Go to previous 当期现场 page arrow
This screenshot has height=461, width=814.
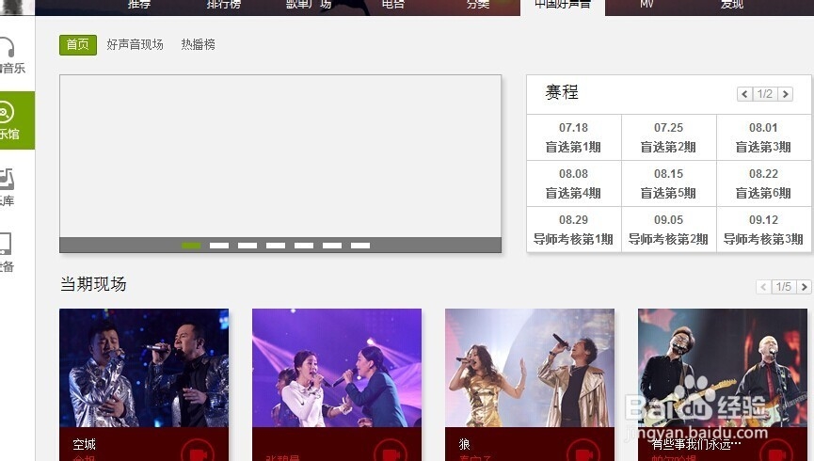[x=763, y=287]
